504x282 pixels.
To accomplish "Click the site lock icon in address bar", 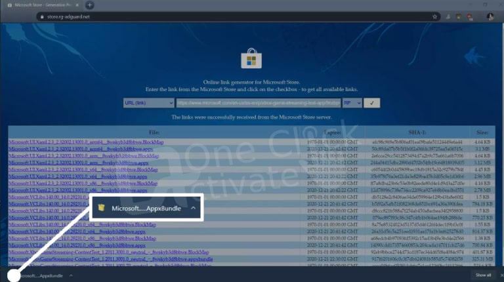I will click(42, 16).
